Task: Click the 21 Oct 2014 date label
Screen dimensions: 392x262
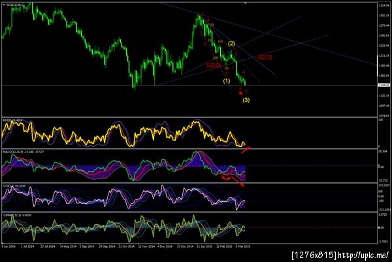Action: pos(126,246)
